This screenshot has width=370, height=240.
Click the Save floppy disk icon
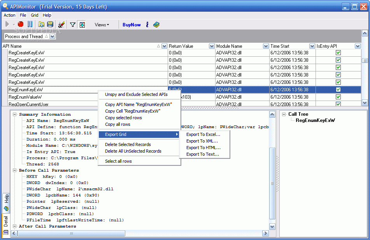(x=50, y=24)
